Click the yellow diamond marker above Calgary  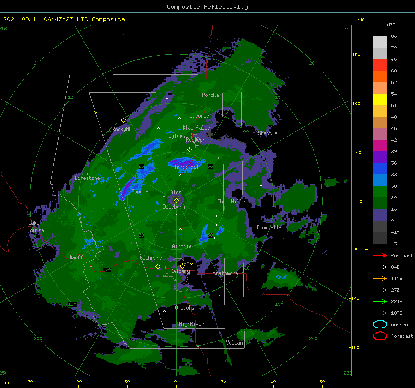(182, 265)
